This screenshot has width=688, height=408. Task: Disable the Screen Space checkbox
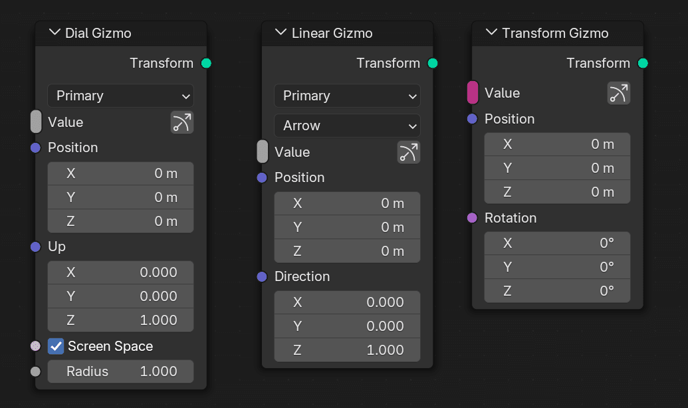pos(56,346)
